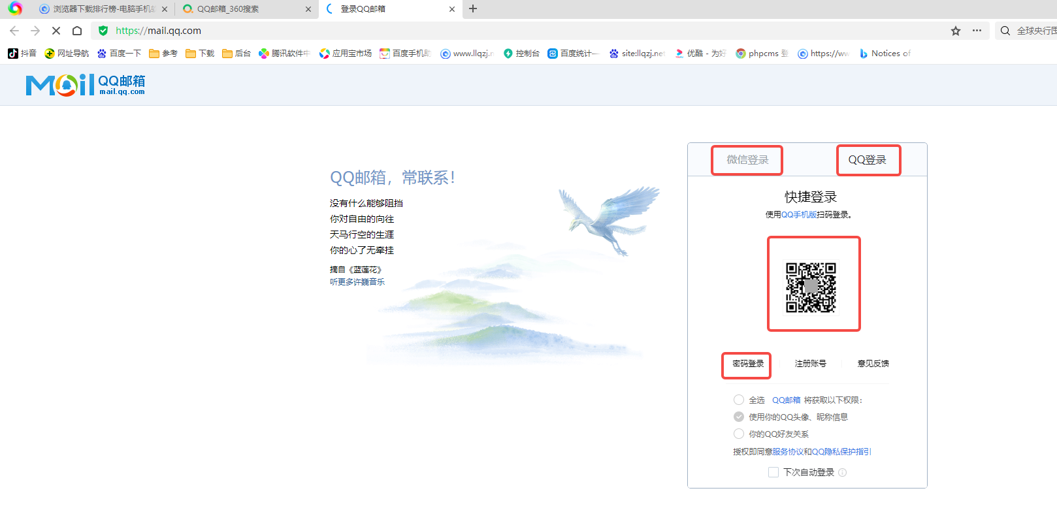The image size is (1057, 529).
Task: Click the search magnifier icon at right
Action: (x=1005, y=31)
